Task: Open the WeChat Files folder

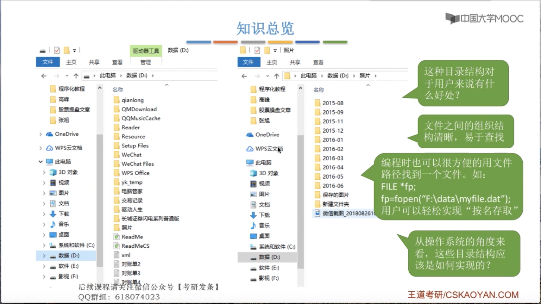Action: [x=134, y=164]
